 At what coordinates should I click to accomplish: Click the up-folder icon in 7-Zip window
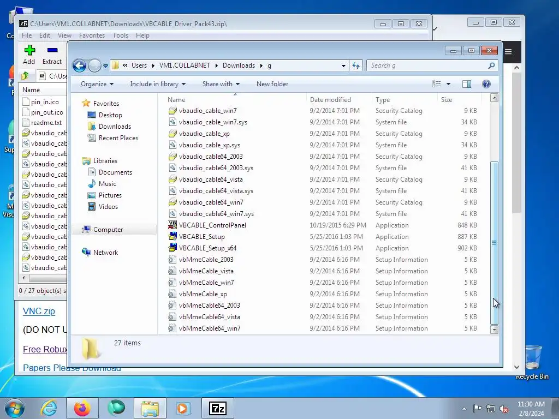[25, 76]
